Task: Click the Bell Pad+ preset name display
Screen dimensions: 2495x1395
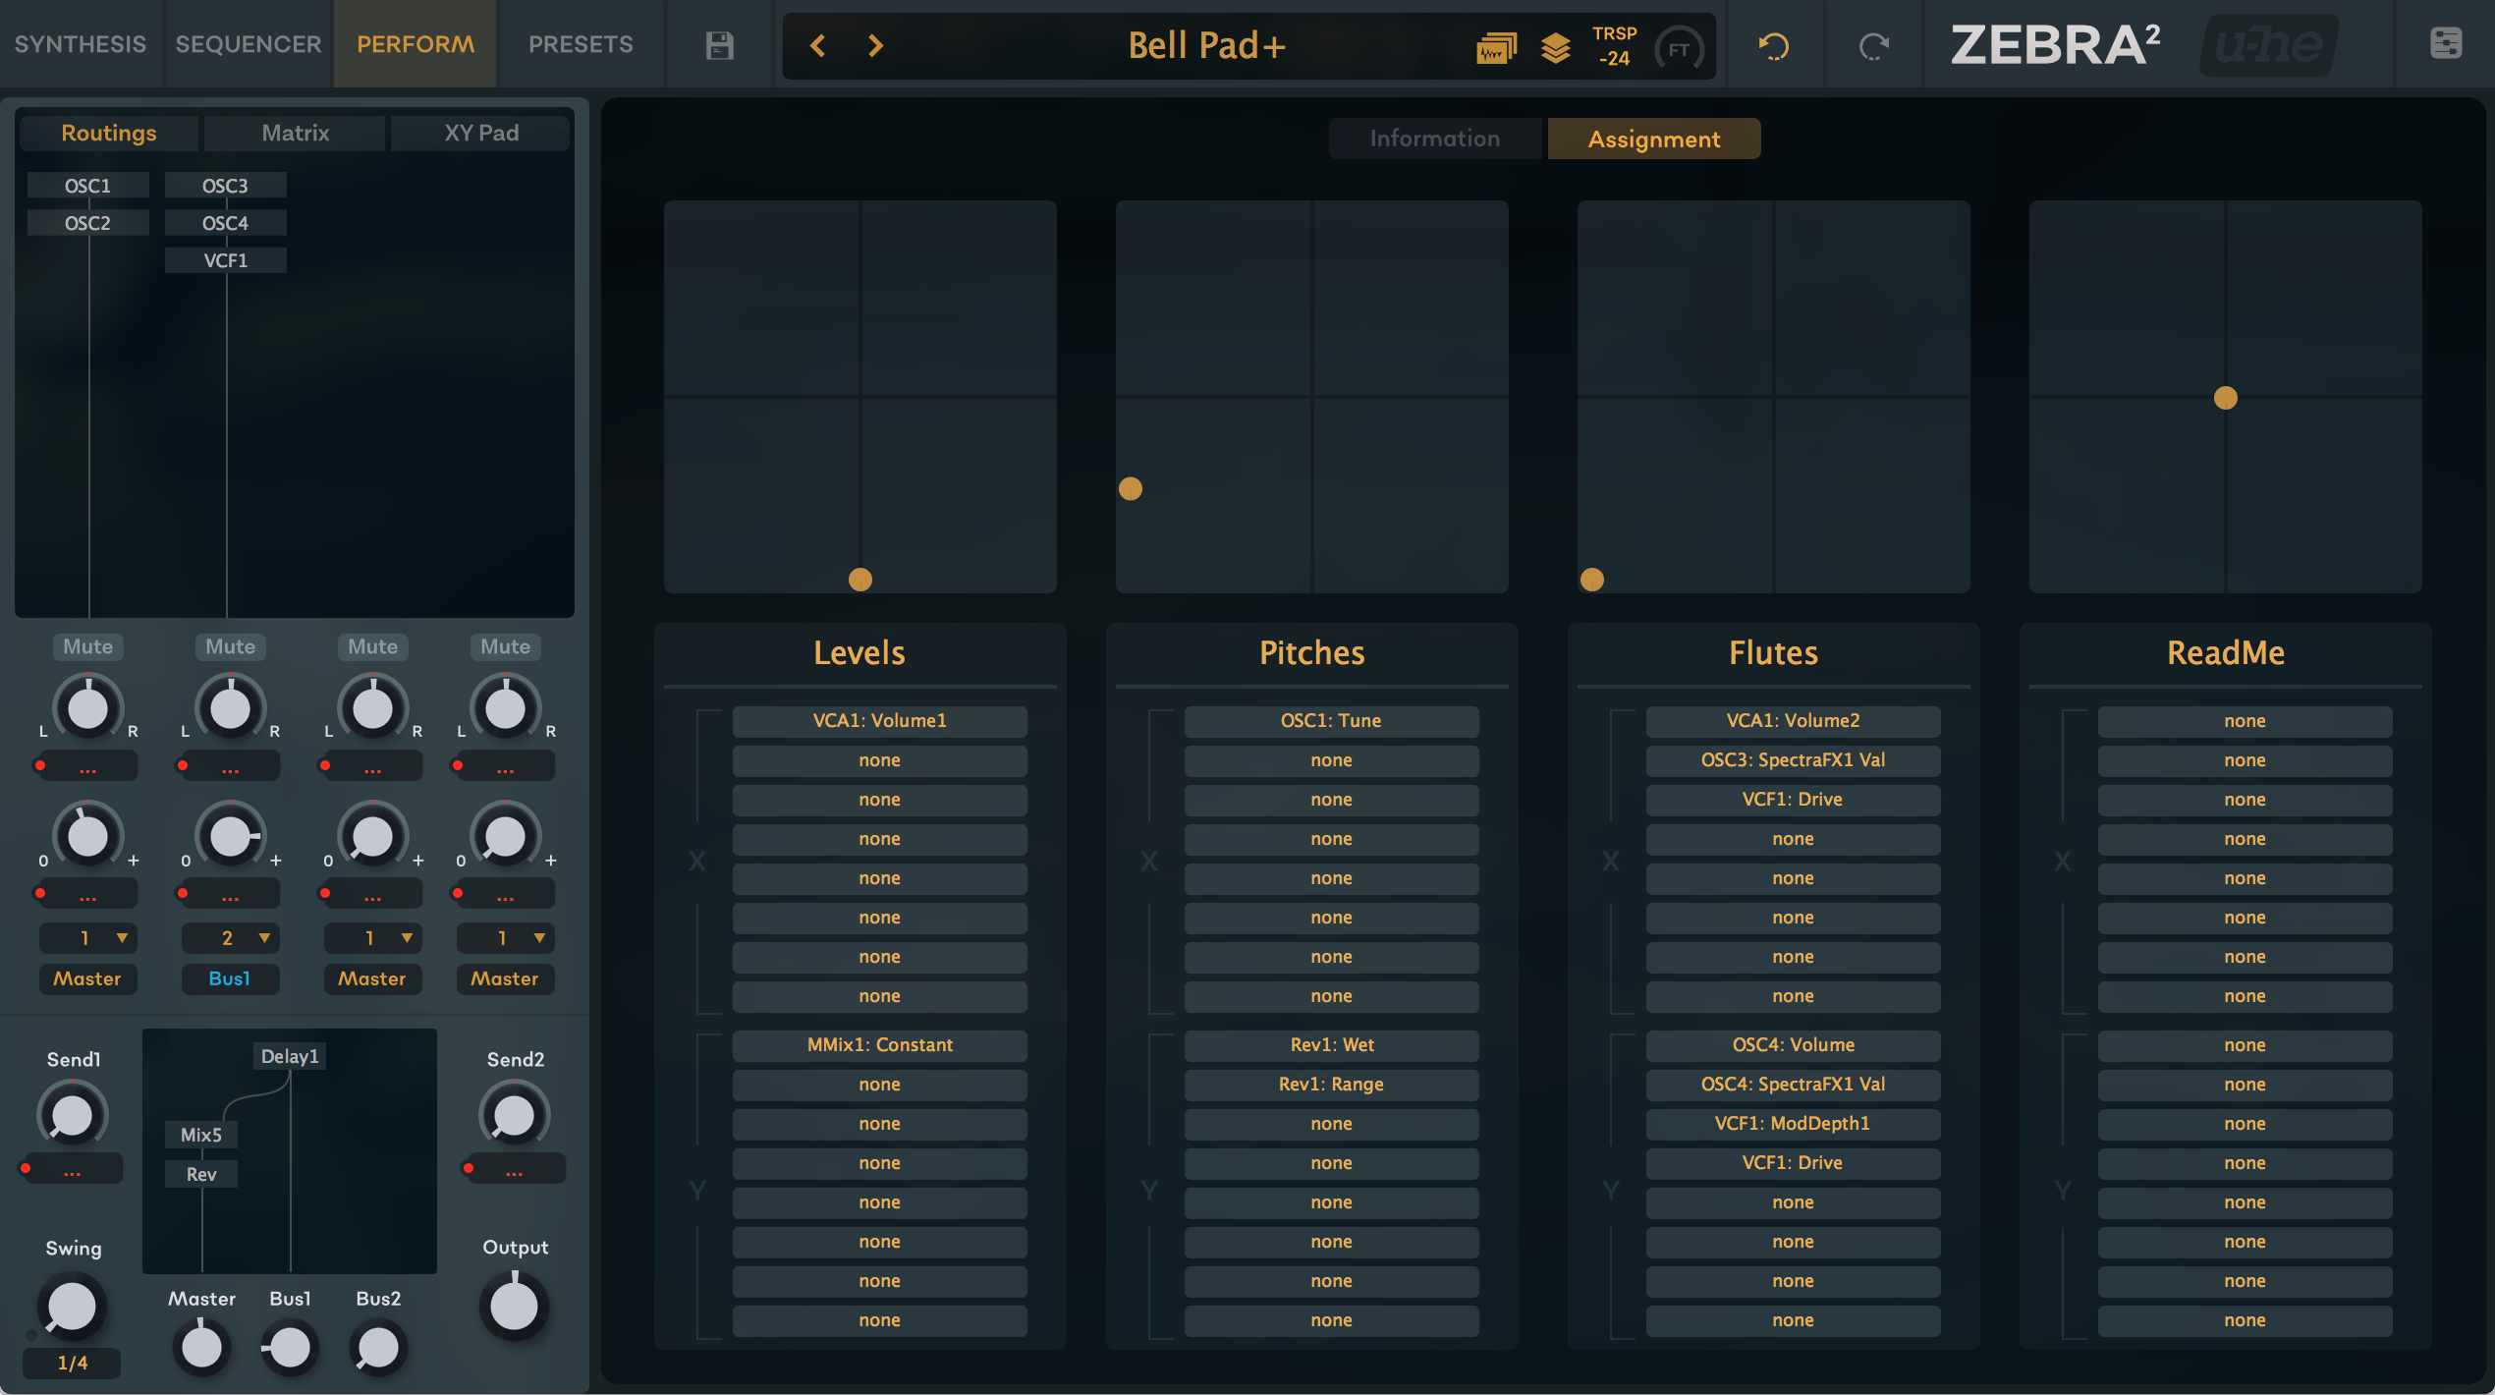Action: 1206,45
